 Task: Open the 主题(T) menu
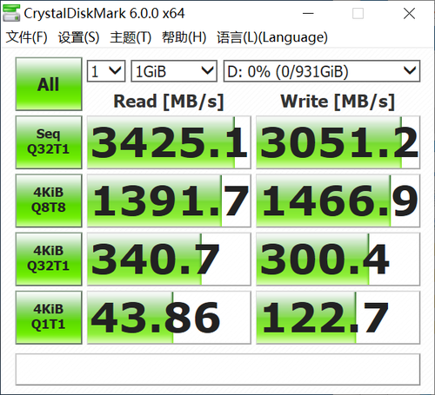pyautogui.click(x=130, y=37)
